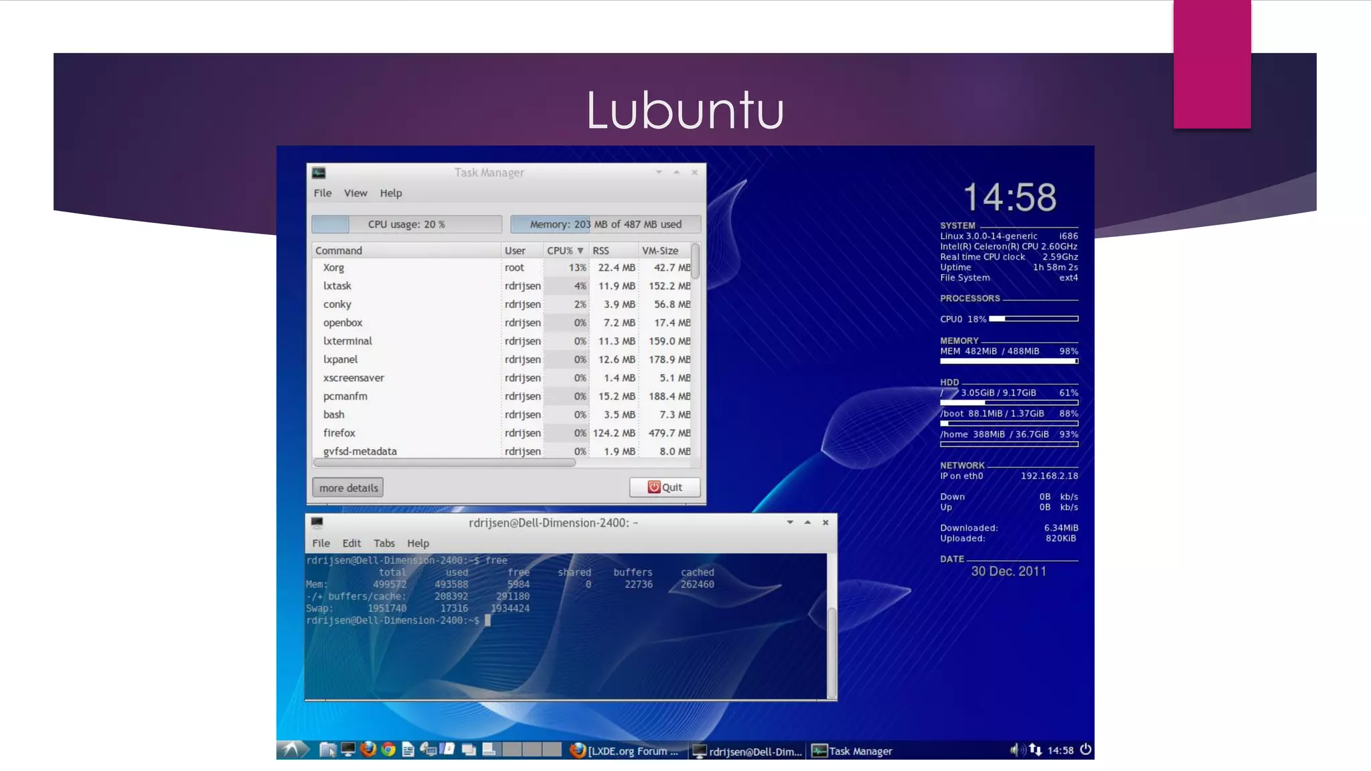Click terminal prompt line with cursor
Screen dimensions: 1371x771
(x=399, y=620)
